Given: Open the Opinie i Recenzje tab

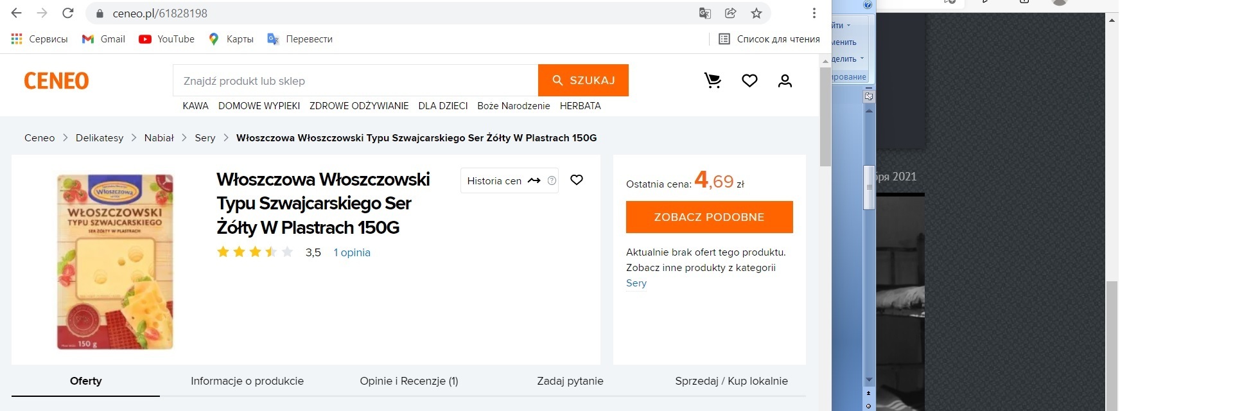Looking at the screenshot, I should coord(409,381).
